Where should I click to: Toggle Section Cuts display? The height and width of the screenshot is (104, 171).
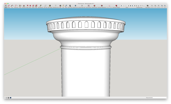click(75, 6)
